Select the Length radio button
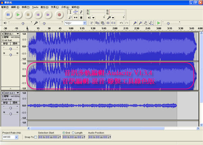This screenshot has width=203, height=145. point(72,133)
